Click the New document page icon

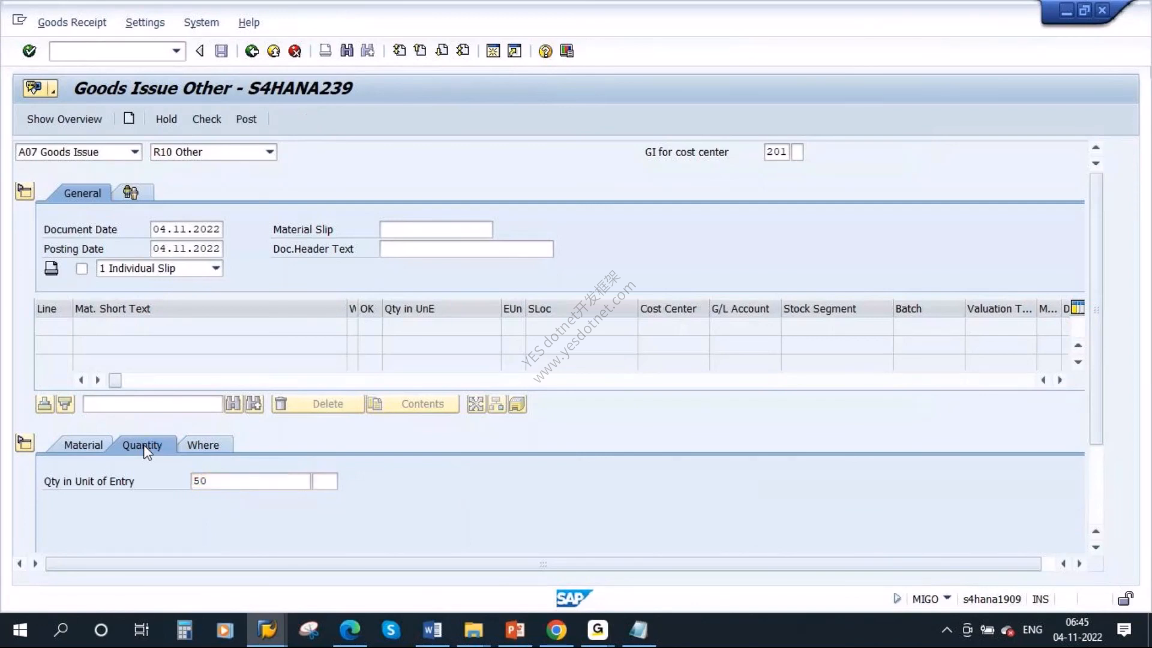click(x=128, y=118)
